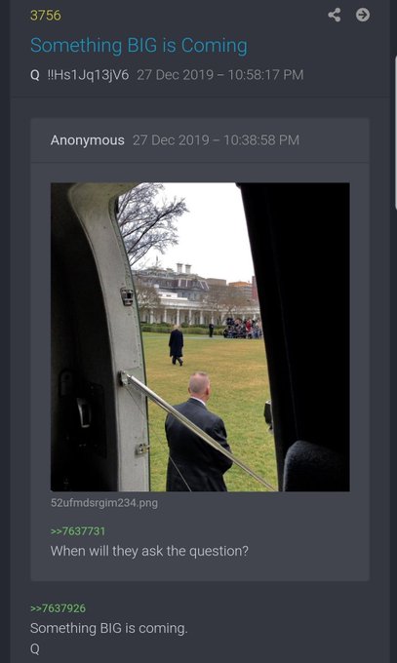Select 'When will they ask the question?' text
The height and width of the screenshot is (663, 397).
(149, 551)
